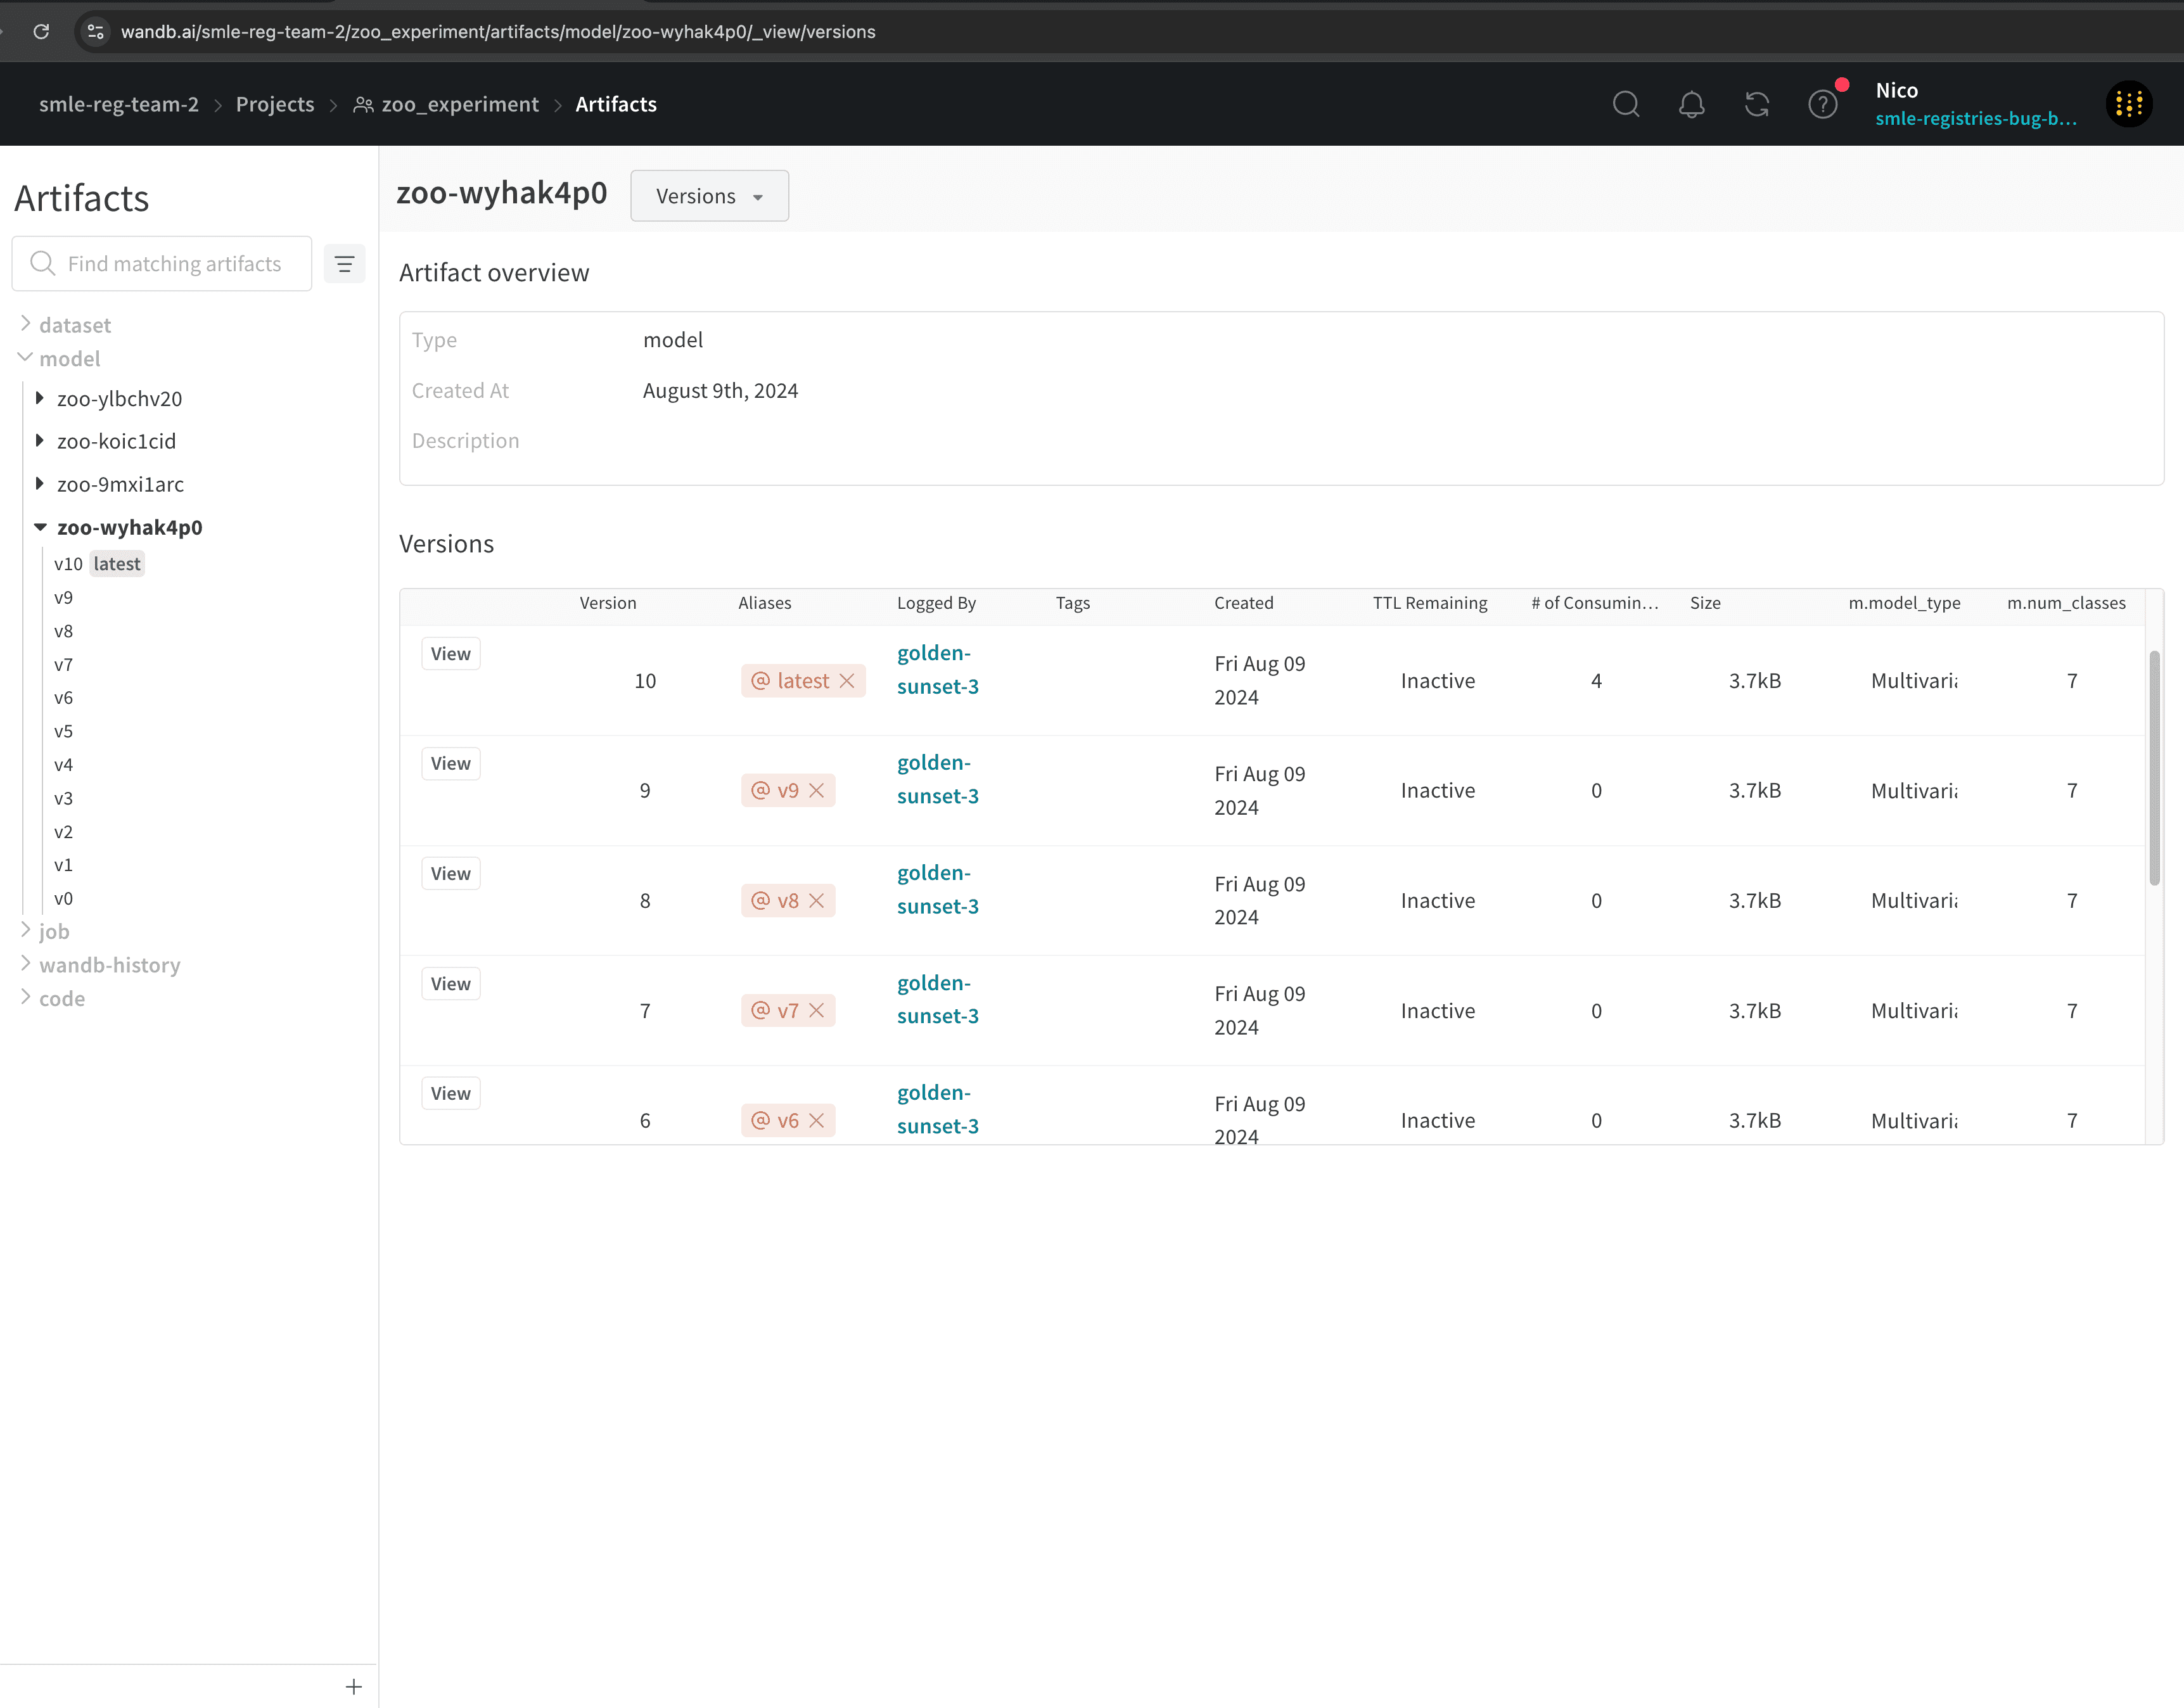Screen dimensions: 2184x1708
Task: Select v1 in sidebar tree
Action: click(64, 865)
